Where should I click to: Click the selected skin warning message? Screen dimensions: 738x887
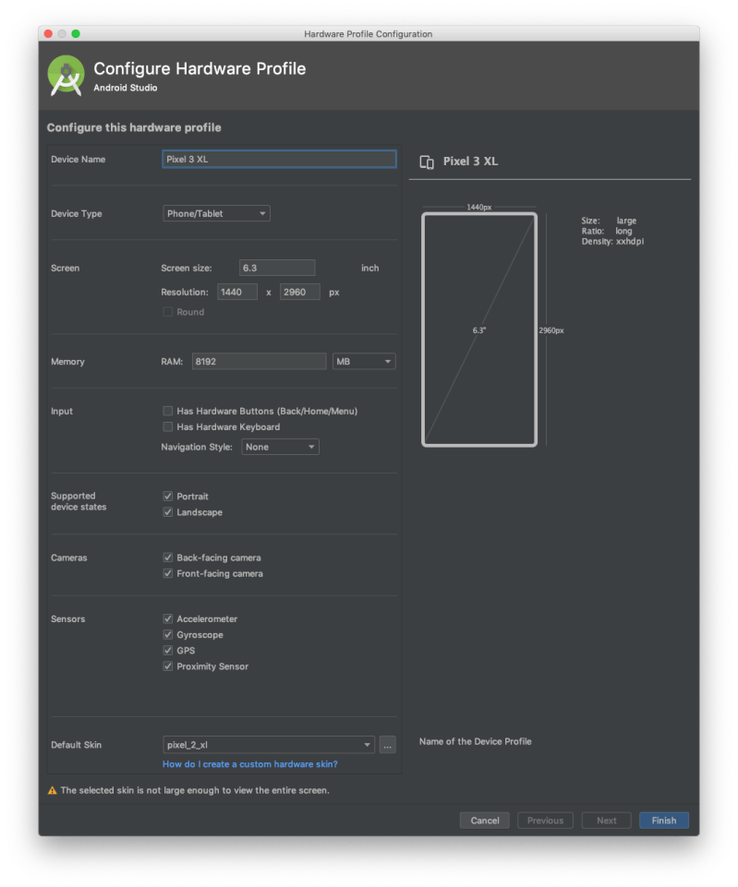[x=195, y=790]
